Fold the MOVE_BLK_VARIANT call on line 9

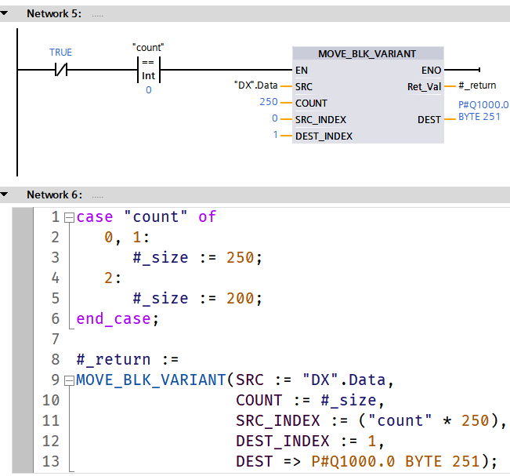pos(69,380)
